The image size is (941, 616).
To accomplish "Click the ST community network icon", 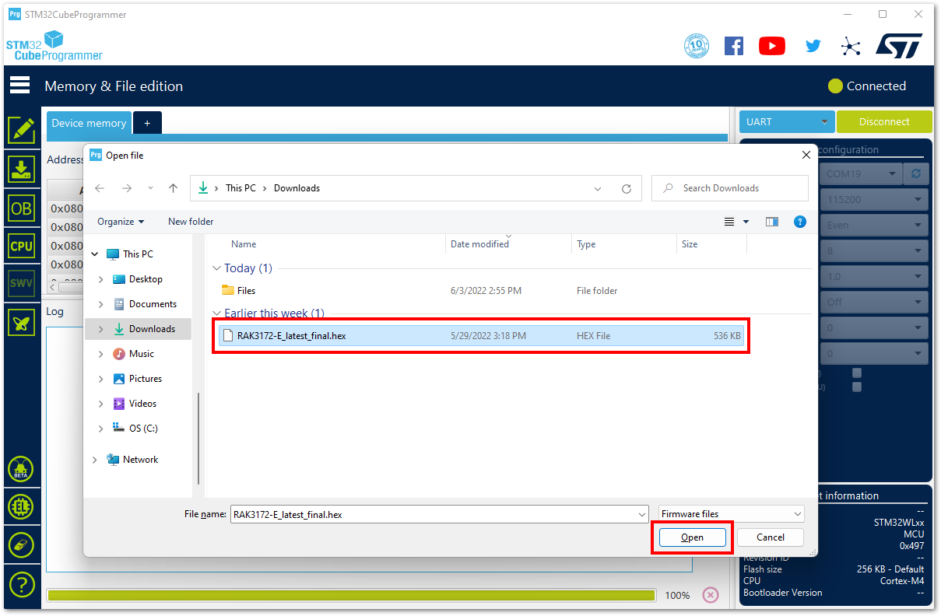I will [x=851, y=46].
